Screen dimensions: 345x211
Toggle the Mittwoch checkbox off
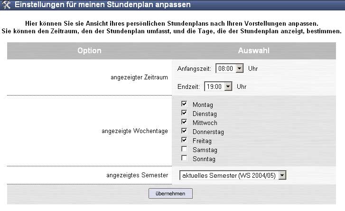pos(184,122)
